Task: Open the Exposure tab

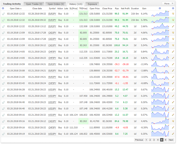Action: (92, 4)
